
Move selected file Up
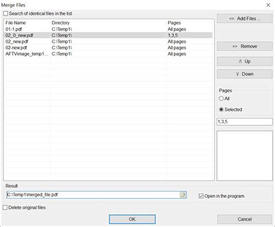(x=245, y=62)
